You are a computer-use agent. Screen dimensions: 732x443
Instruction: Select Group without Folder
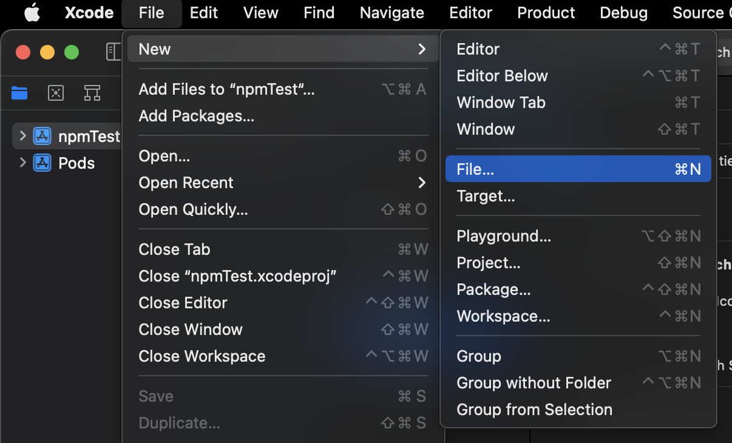578,383
